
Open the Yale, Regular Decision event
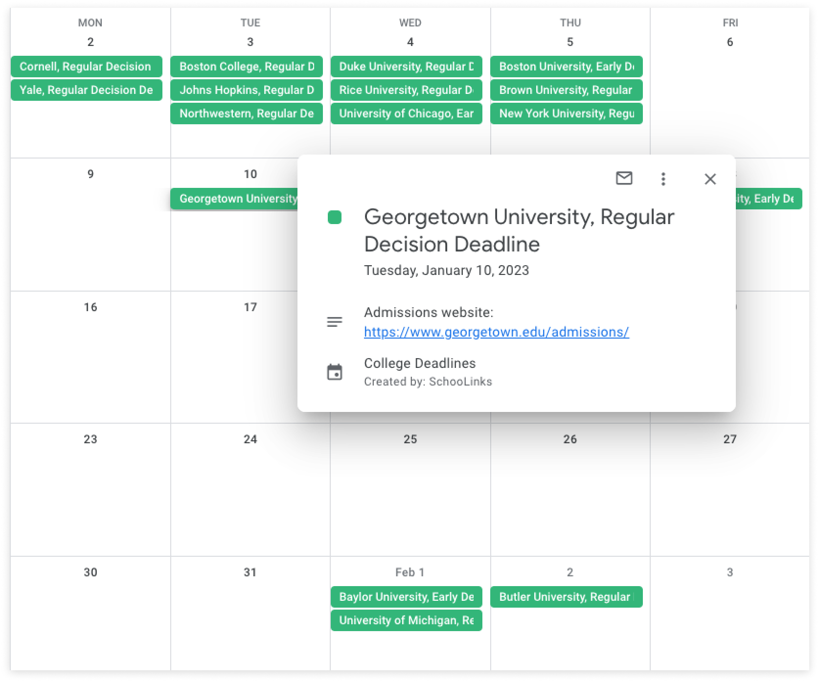pyautogui.click(x=86, y=90)
